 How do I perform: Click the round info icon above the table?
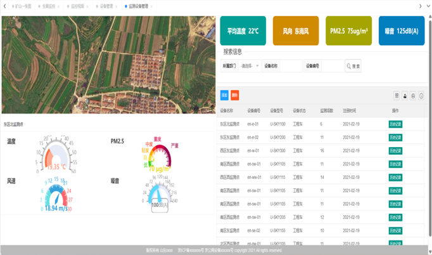421,95
